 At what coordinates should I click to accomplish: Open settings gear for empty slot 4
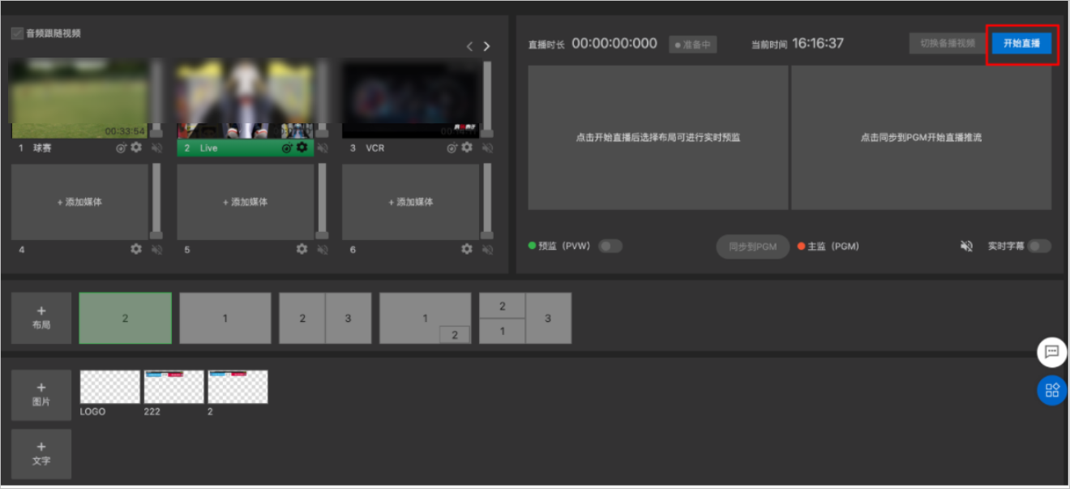pyautogui.click(x=136, y=249)
